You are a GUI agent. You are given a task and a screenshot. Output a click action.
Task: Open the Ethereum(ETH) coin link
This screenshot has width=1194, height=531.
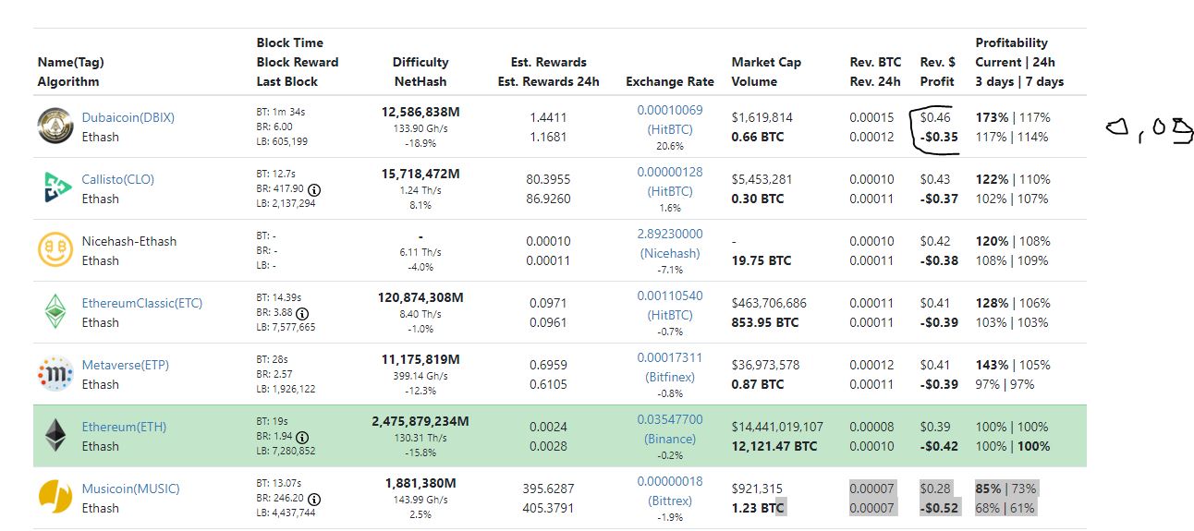point(125,427)
